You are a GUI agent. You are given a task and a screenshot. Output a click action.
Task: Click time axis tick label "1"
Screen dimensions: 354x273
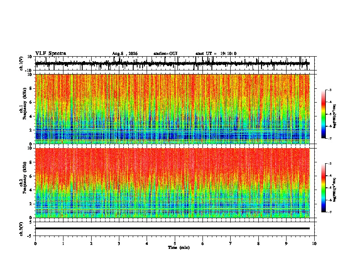click(x=63, y=244)
